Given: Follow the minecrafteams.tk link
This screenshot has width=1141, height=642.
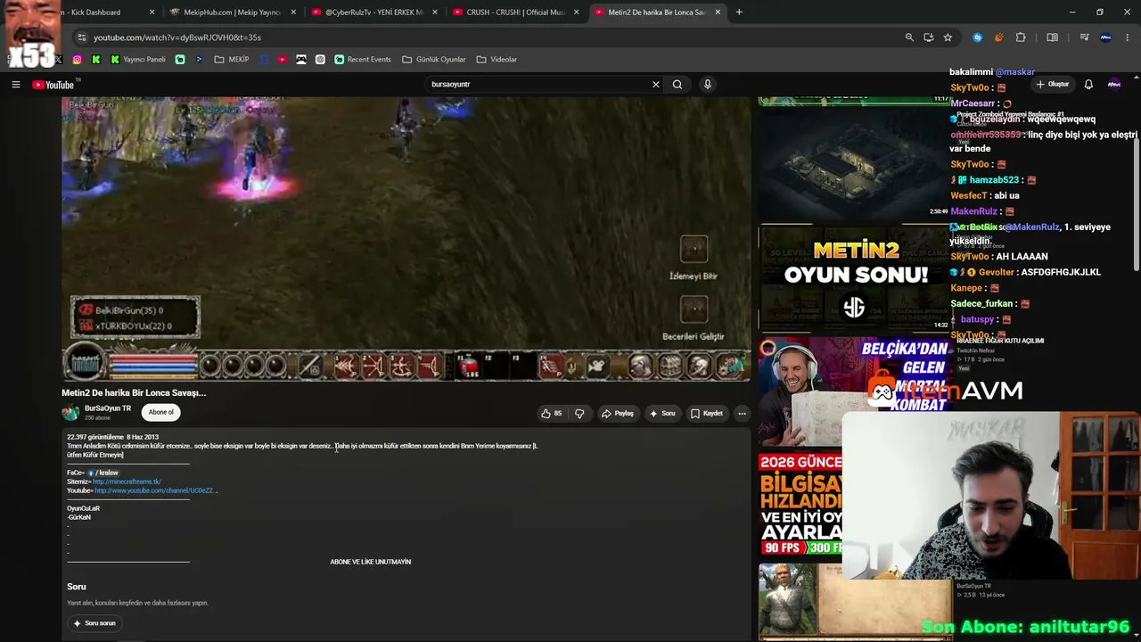Looking at the screenshot, I should click(127, 481).
